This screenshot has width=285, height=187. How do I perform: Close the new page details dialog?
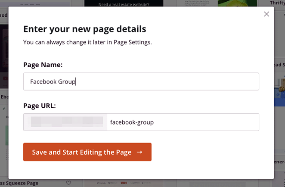[x=266, y=14]
